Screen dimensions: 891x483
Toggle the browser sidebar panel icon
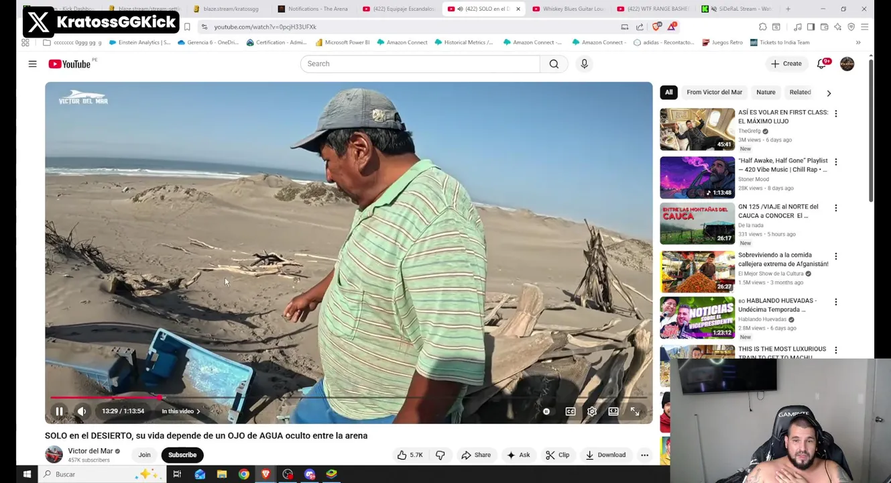click(x=811, y=27)
